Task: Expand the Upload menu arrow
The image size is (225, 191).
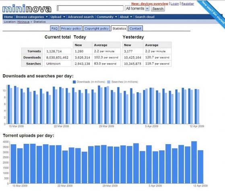Action: [x=64, y=17]
